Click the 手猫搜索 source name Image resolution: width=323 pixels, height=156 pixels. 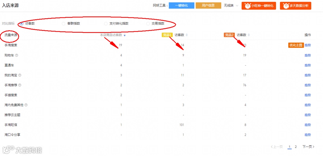[x=11, y=95]
